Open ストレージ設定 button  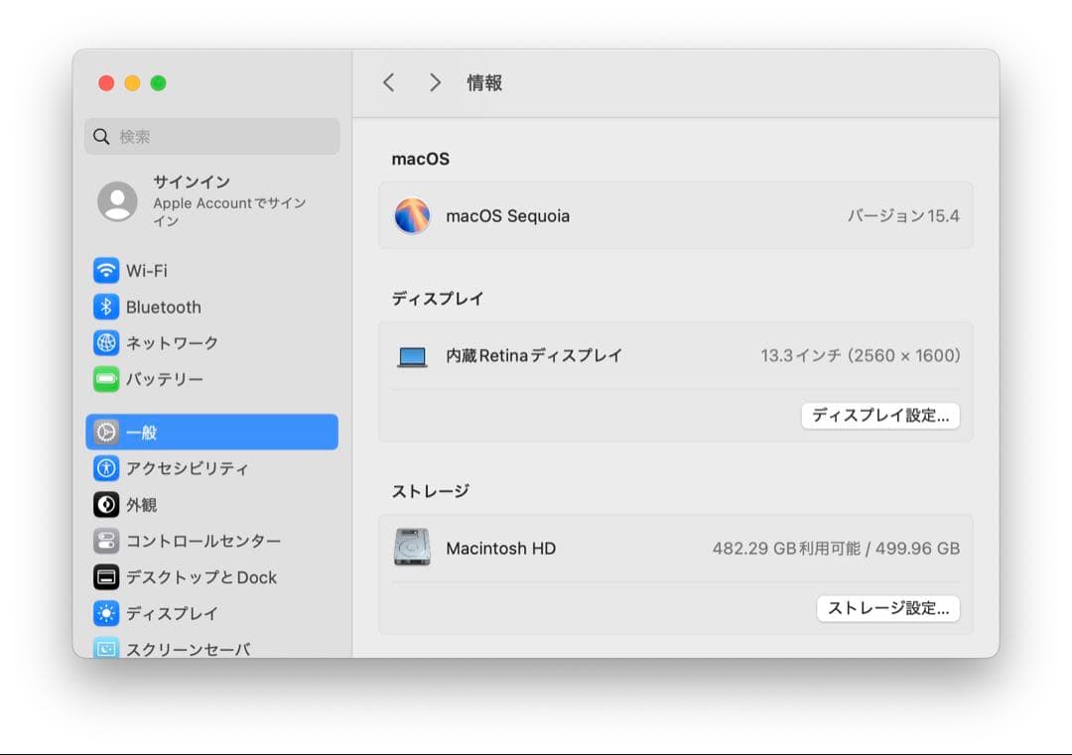coord(887,608)
